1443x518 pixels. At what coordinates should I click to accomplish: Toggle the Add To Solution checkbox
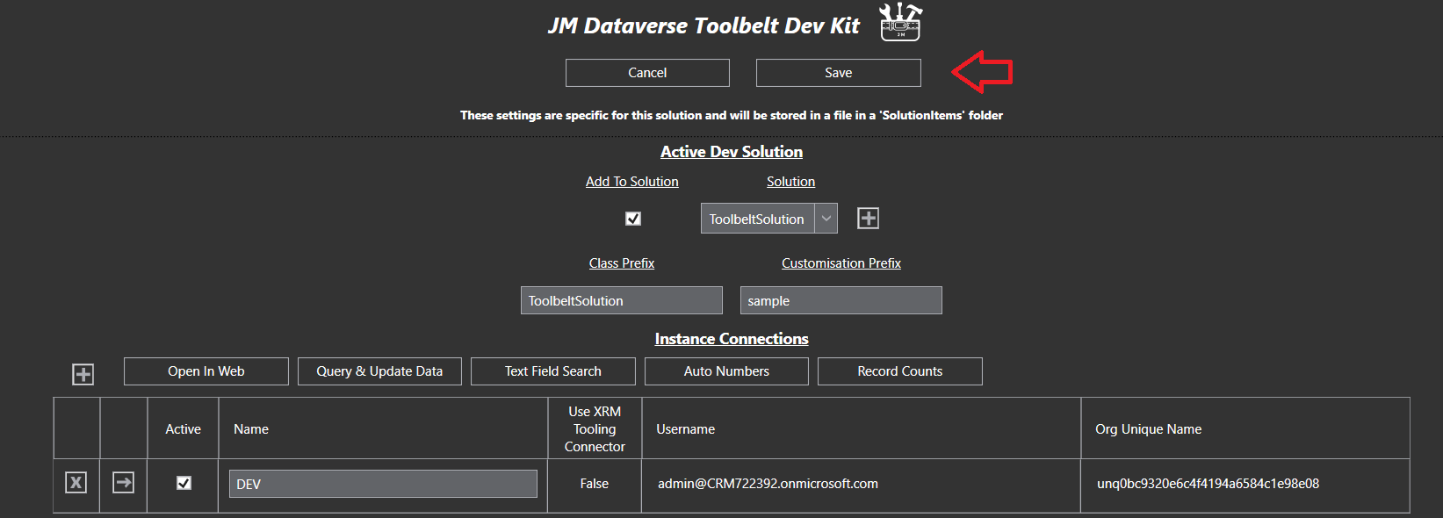coord(632,219)
